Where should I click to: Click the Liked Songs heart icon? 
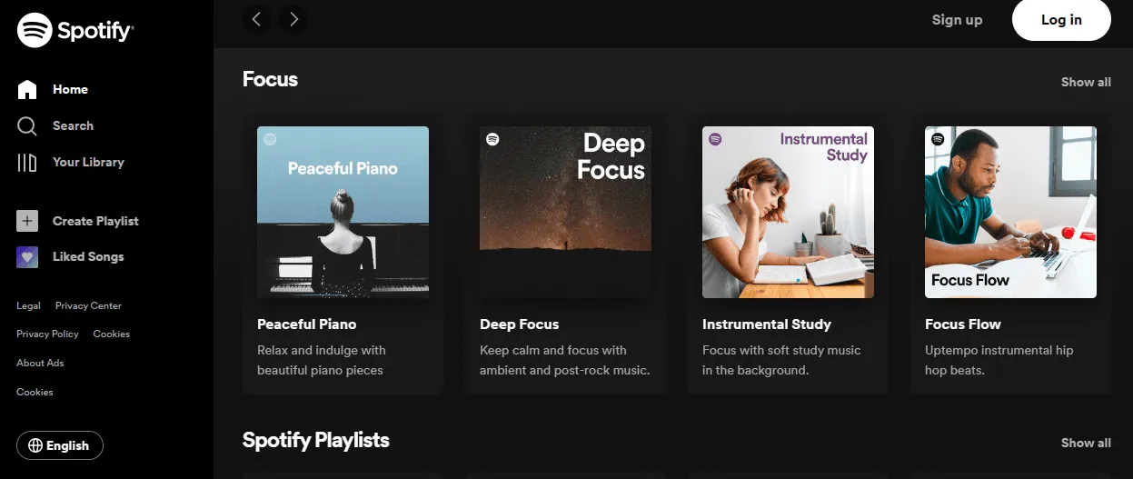coord(27,256)
